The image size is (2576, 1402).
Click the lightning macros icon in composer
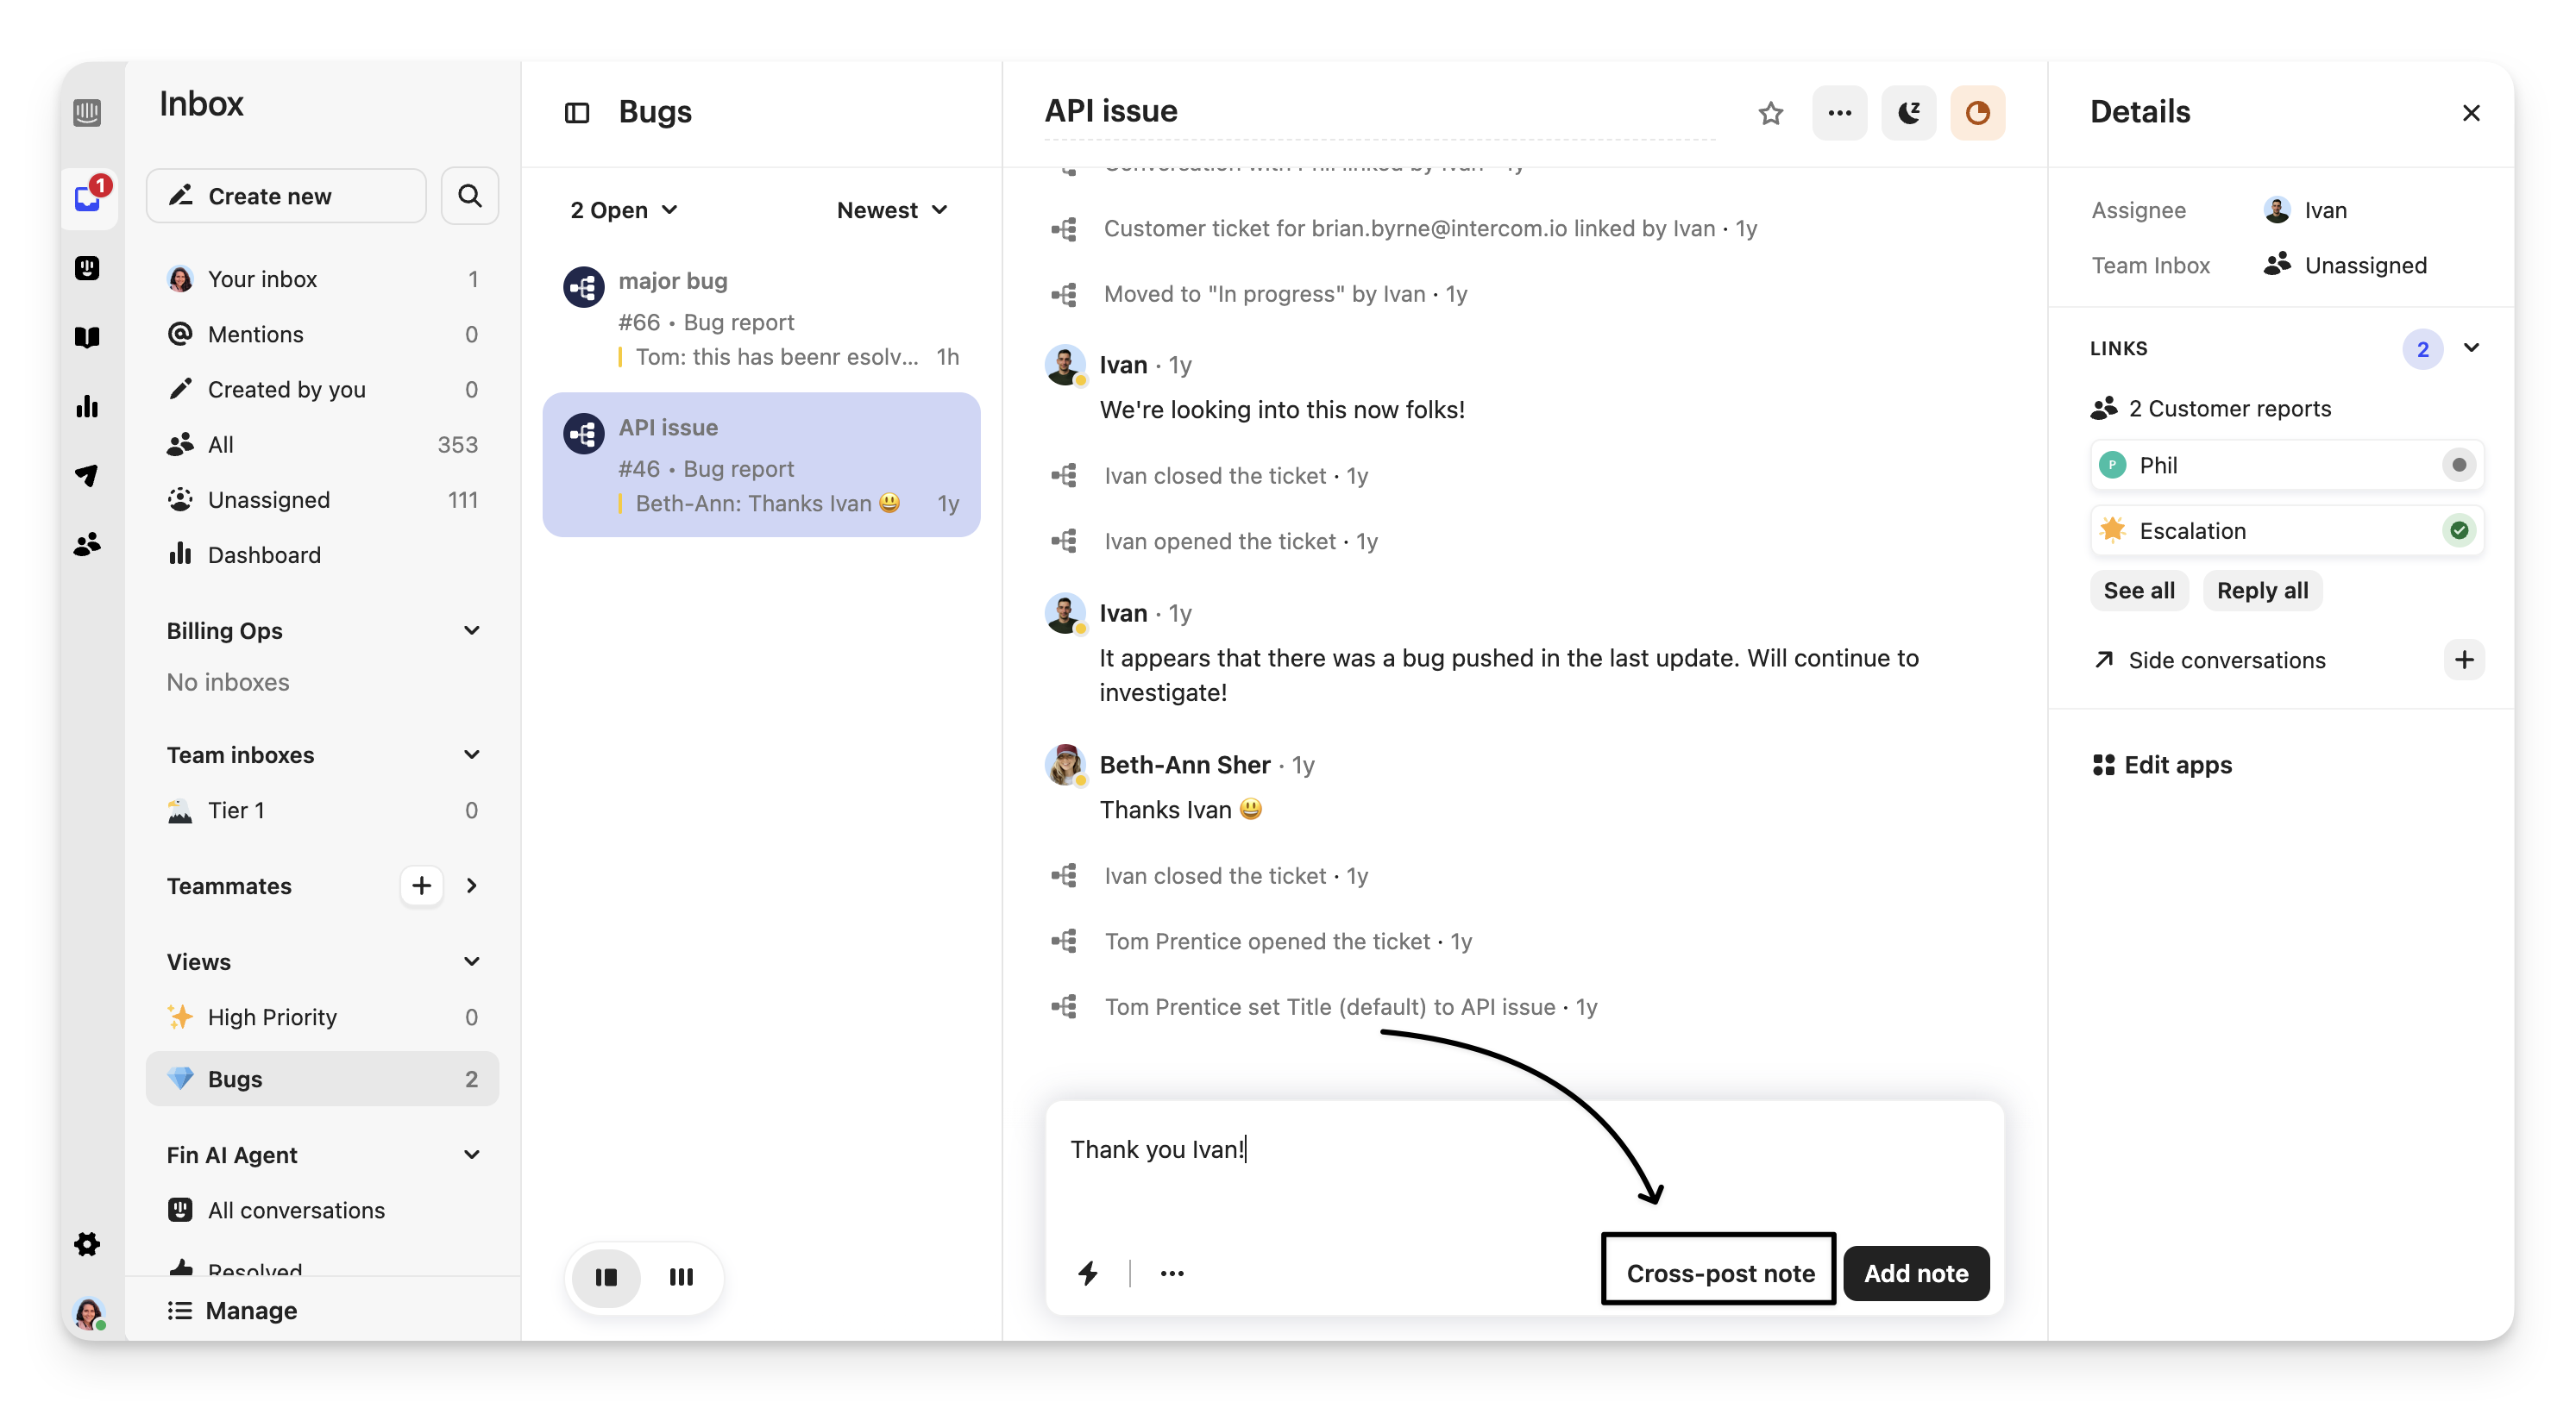(x=1088, y=1272)
